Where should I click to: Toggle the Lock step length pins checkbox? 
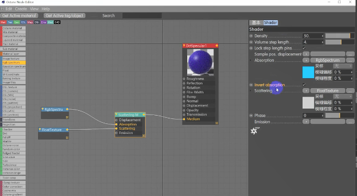point(304,48)
